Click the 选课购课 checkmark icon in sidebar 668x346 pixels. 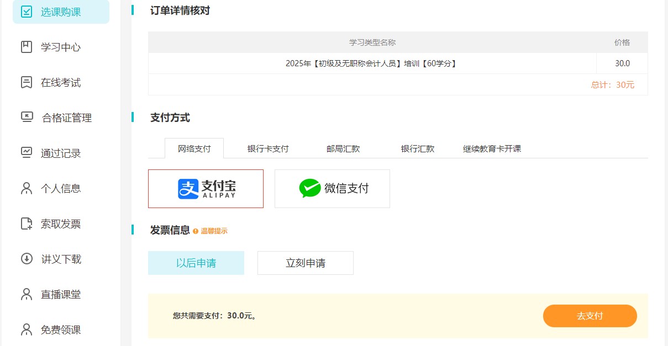coord(27,12)
